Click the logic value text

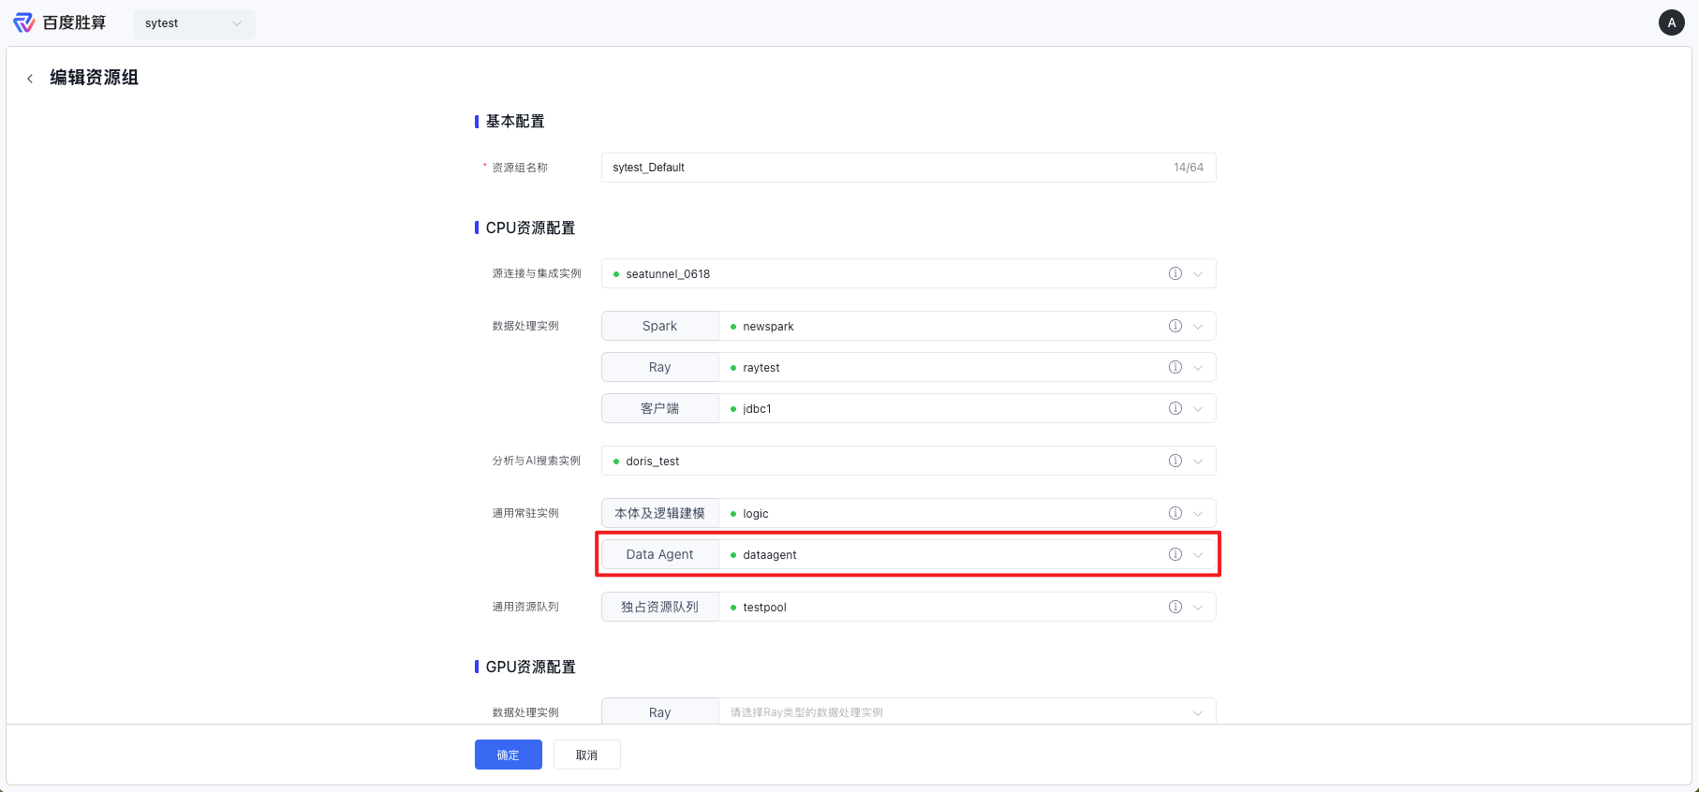point(756,514)
